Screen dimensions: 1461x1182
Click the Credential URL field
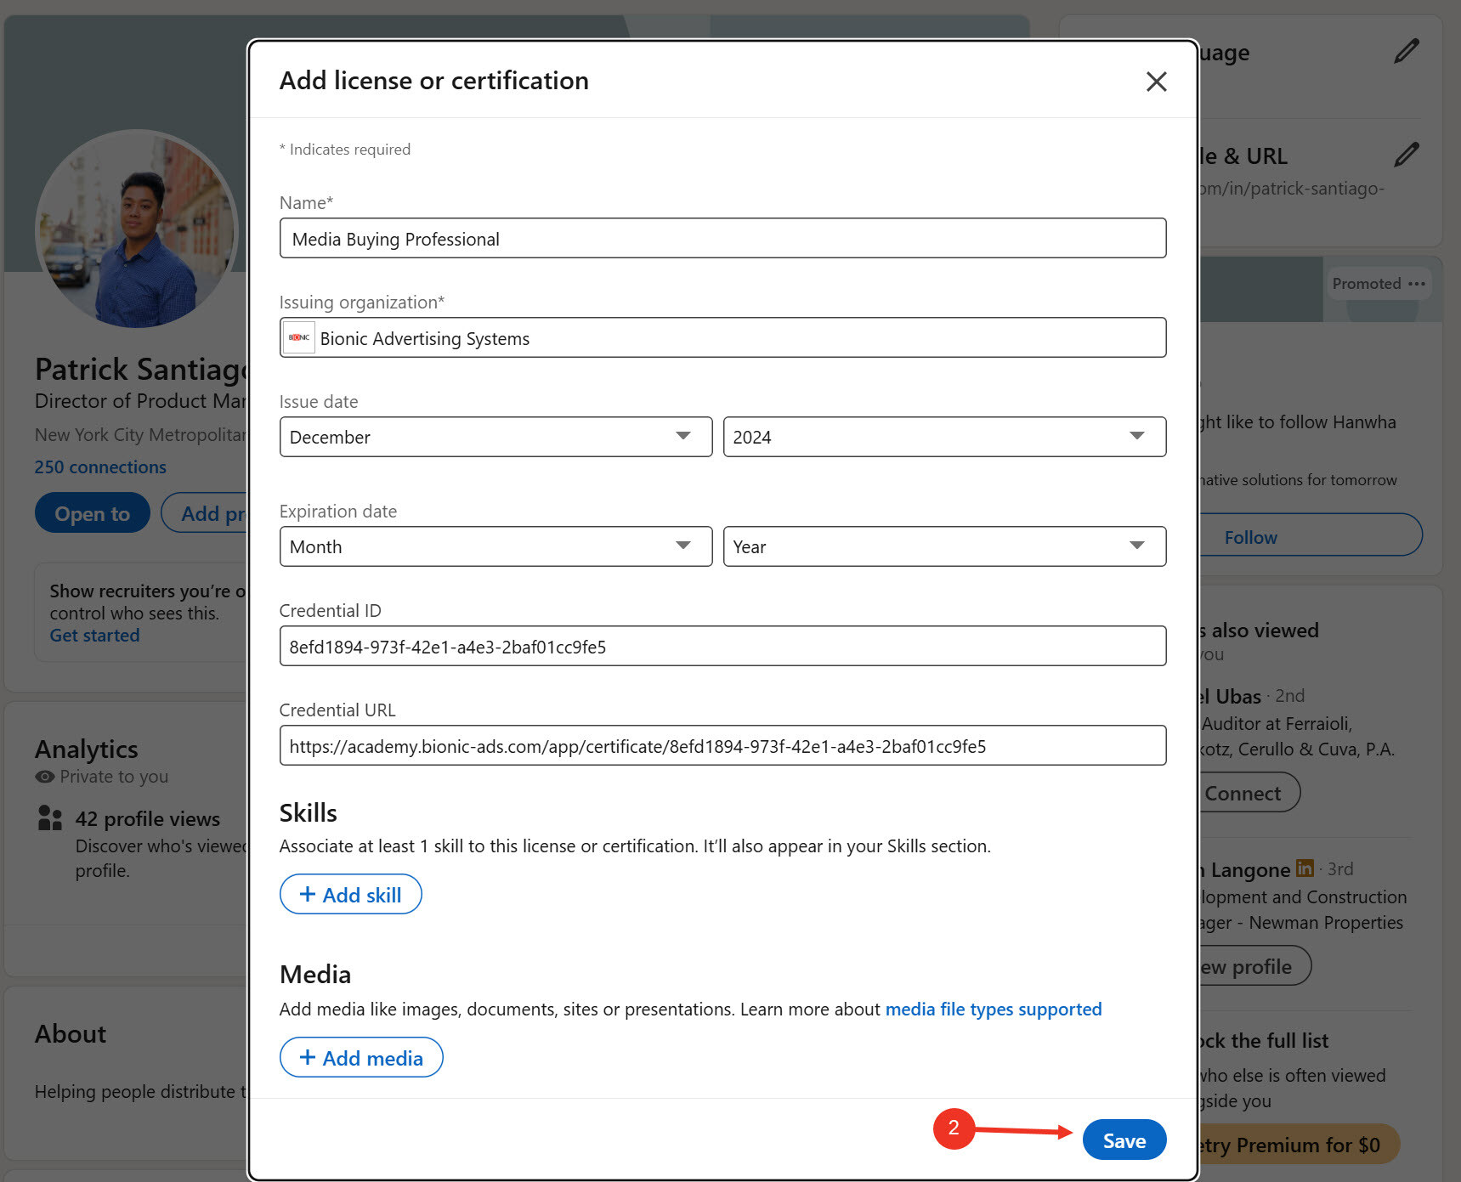(x=722, y=745)
